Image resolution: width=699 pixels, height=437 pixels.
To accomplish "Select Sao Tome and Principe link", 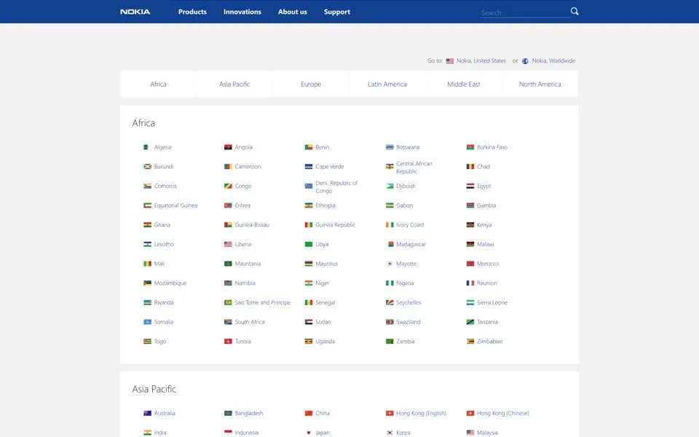I will point(263,302).
